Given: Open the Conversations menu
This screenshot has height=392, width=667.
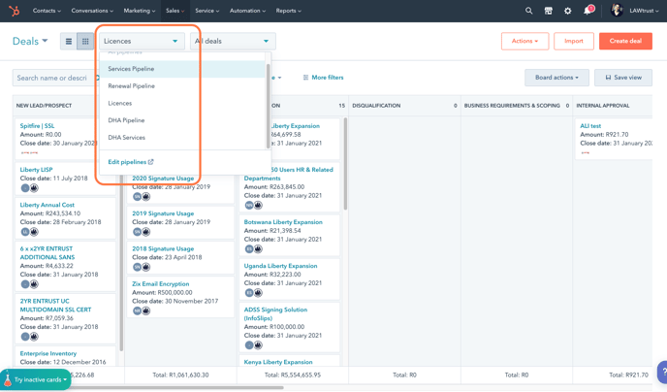Looking at the screenshot, I should [92, 11].
